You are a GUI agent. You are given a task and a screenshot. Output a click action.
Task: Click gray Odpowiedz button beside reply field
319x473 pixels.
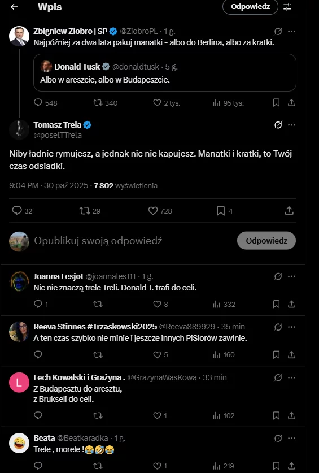pyautogui.click(x=266, y=240)
